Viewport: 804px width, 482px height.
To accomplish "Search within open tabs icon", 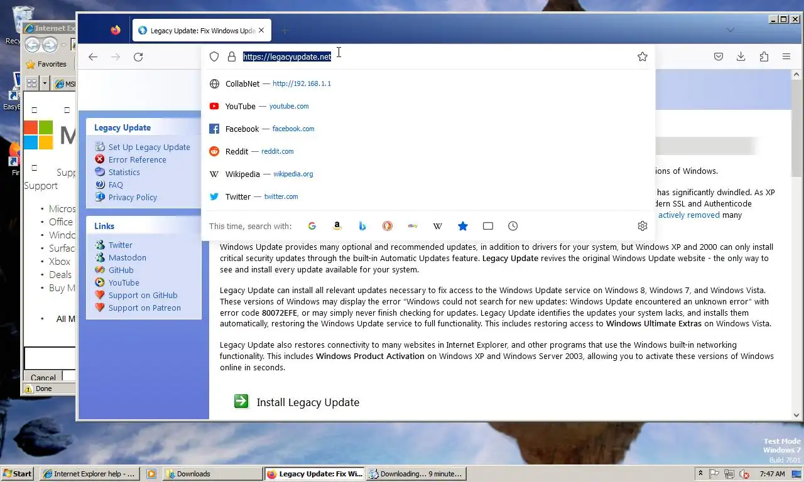I will 488,226.
